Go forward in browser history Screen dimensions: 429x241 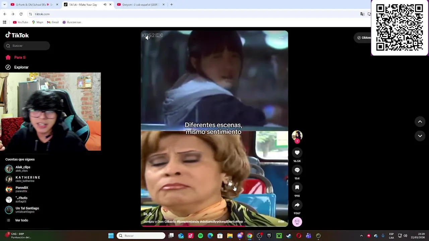pyautogui.click(x=13, y=14)
